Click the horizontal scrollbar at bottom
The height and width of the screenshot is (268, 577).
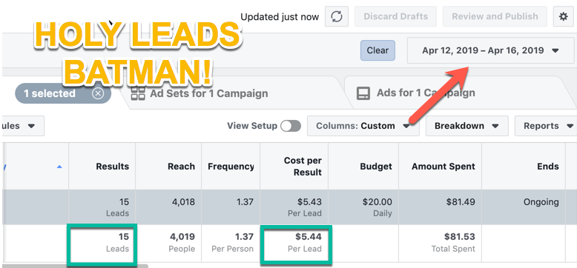75,266
